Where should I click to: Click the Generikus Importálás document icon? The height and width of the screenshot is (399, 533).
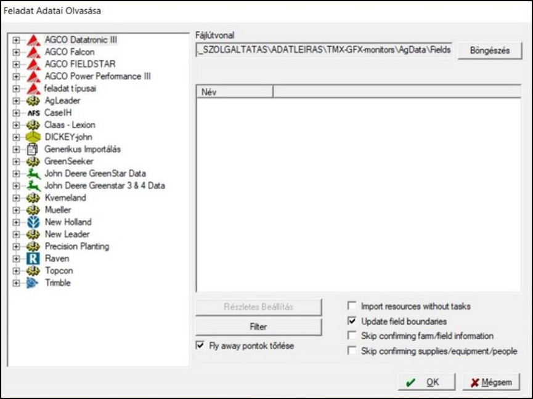[x=32, y=150]
